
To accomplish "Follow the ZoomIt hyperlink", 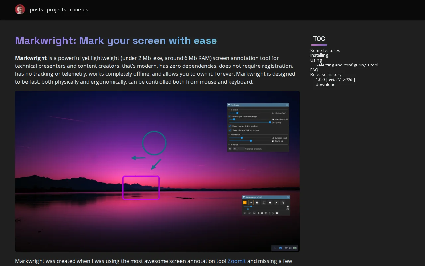I will (237, 261).
